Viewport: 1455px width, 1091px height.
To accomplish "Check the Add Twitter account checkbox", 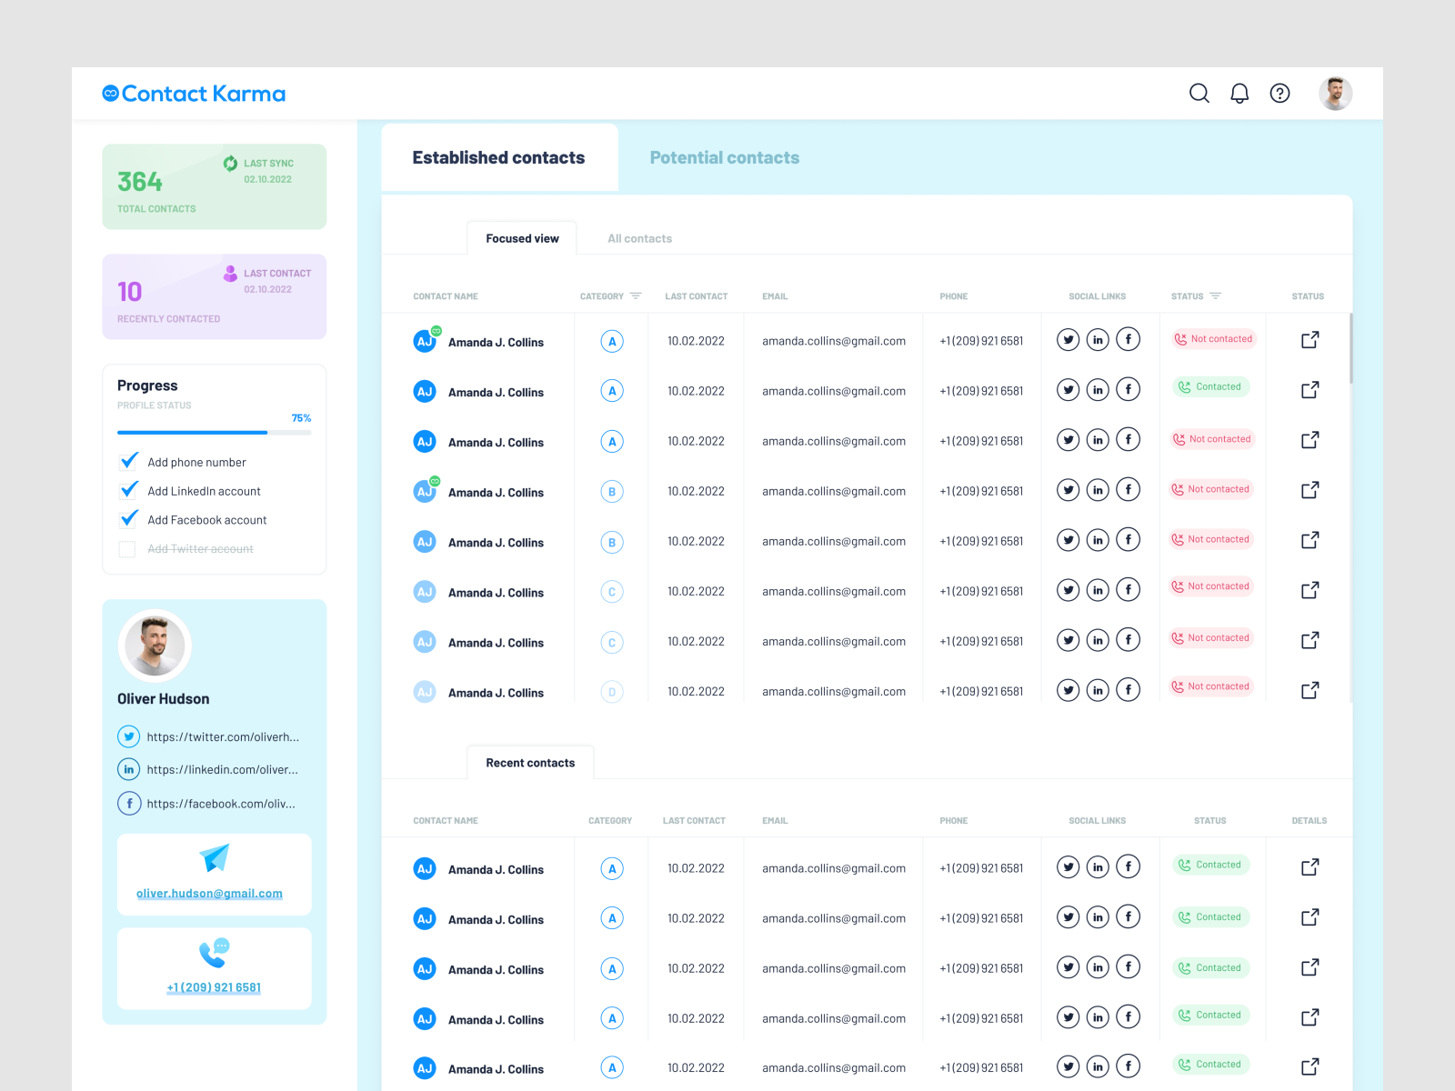I will click(x=127, y=549).
